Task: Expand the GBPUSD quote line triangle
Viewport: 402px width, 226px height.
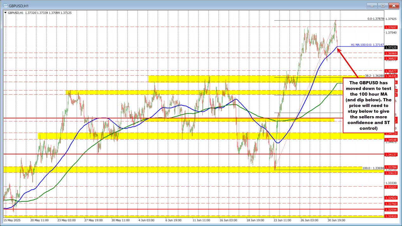Action: (6, 13)
